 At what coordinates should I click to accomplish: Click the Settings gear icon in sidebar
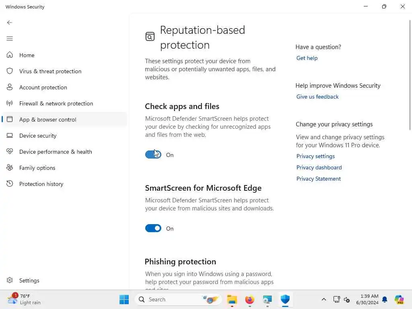(x=10, y=280)
